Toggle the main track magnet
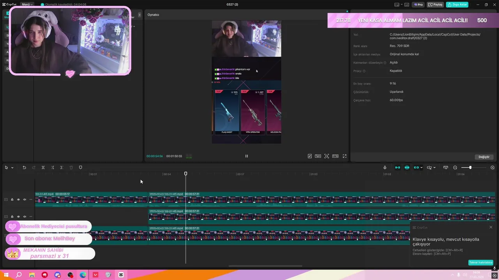Viewport: 499px width, 280px height. coord(398,168)
